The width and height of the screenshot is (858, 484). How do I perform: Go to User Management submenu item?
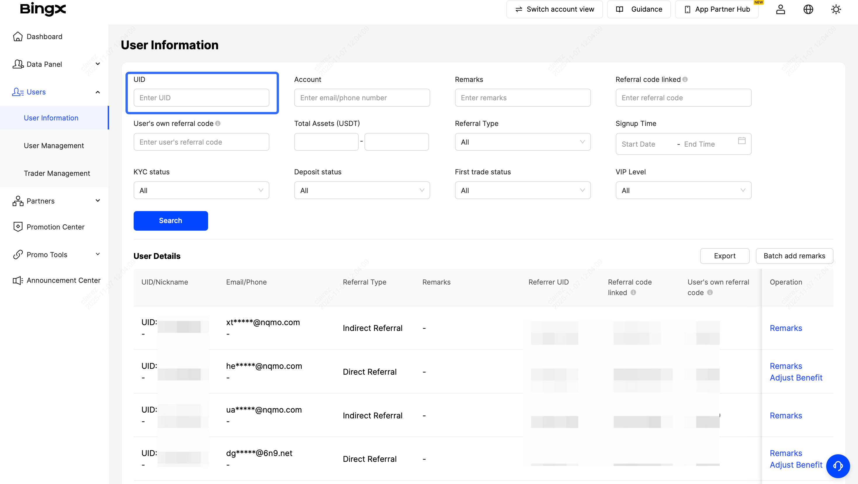[x=54, y=145]
